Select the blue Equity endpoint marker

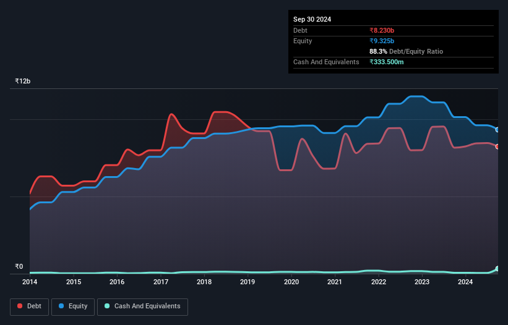(x=497, y=130)
